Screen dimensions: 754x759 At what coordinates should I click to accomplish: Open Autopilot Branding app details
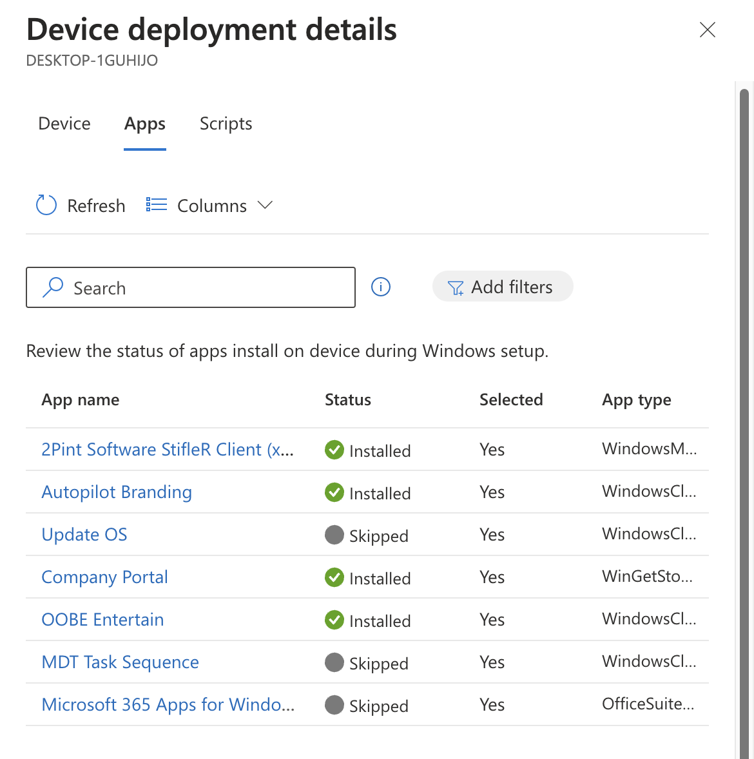coord(116,492)
